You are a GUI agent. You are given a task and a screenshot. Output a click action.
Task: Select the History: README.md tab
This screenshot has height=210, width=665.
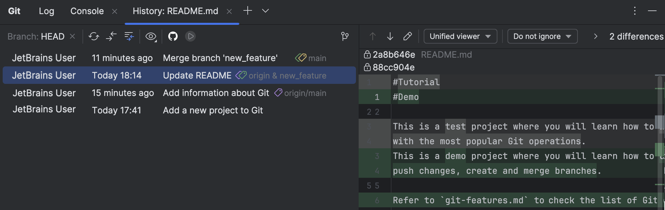tap(175, 11)
